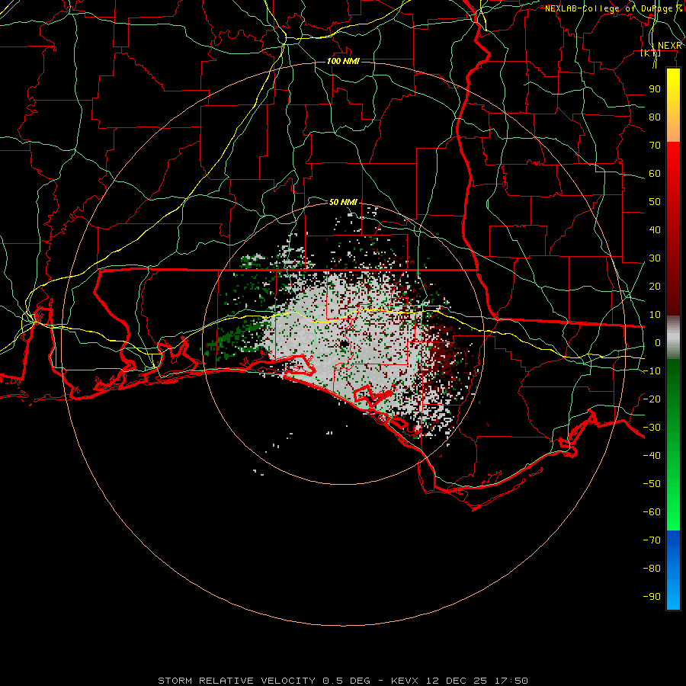Click the NEXR label at the top right
The image size is (686, 686).
pyautogui.click(x=670, y=46)
